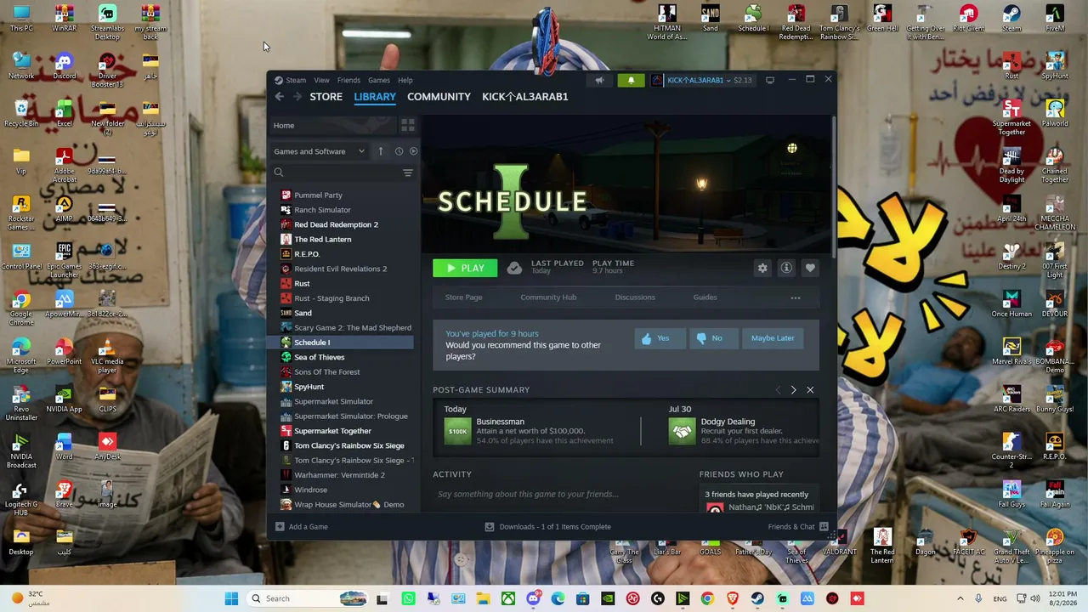The image size is (1088, 612).
Task: Select Pummel Party in the library list
Action: 318,195
